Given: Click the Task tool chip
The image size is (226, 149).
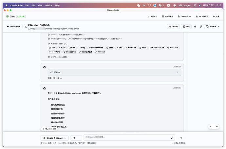Looking at the screenshot, I should (x=52, y=48).
